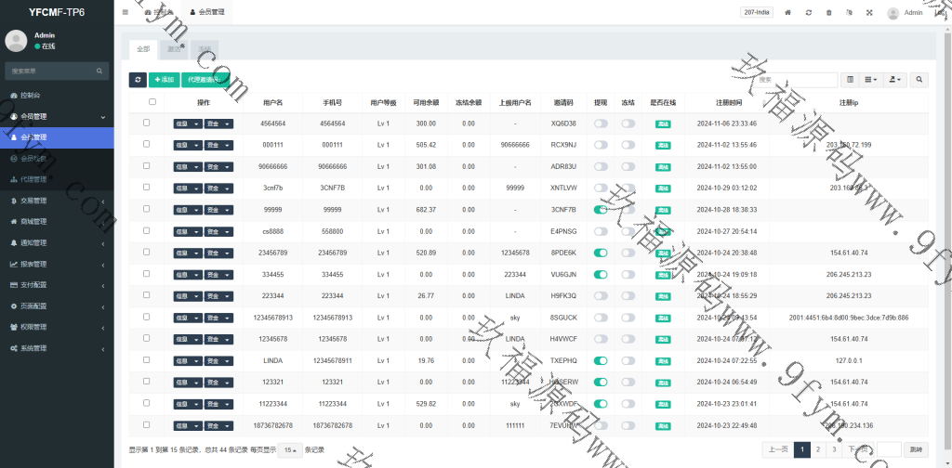
Task: Open the 信息 dropdown for user 4564564
Action: point(187,123)
